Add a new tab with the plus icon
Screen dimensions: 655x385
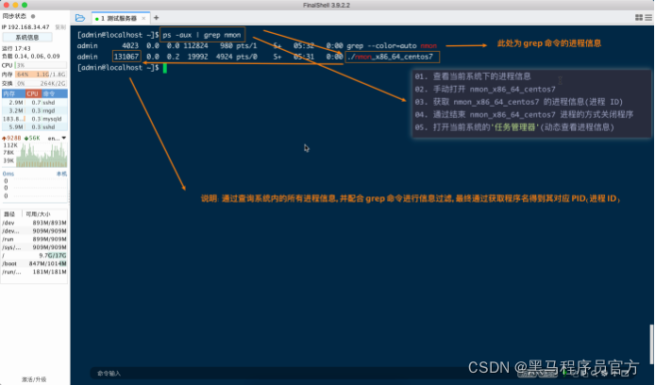point(157,18)
